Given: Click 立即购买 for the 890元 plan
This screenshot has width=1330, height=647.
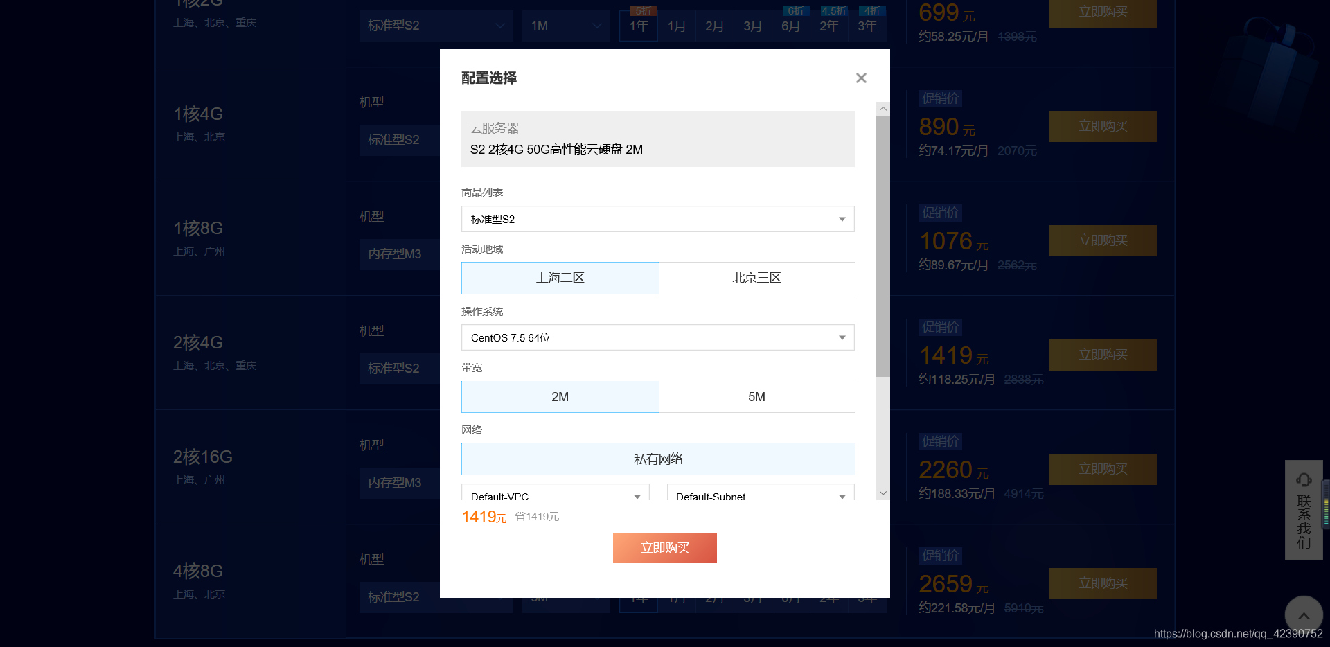Looking at the screenshot, I should pyautogui.click(x=1103, y=126).
